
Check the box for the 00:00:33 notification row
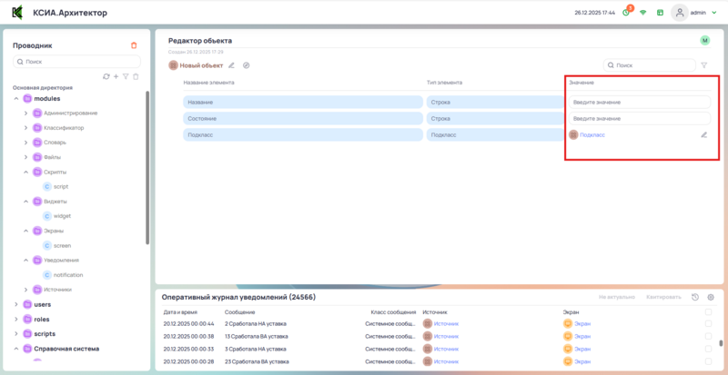pyautogui.click(x=709, y=349)
